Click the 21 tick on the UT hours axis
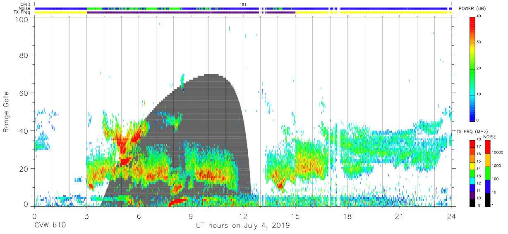The width and height of the screenshot is (508, 234). [x=399, y=216]
